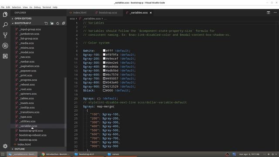Open _modal.scss in the explorer

pyautogui.click(x=27, y=52)
